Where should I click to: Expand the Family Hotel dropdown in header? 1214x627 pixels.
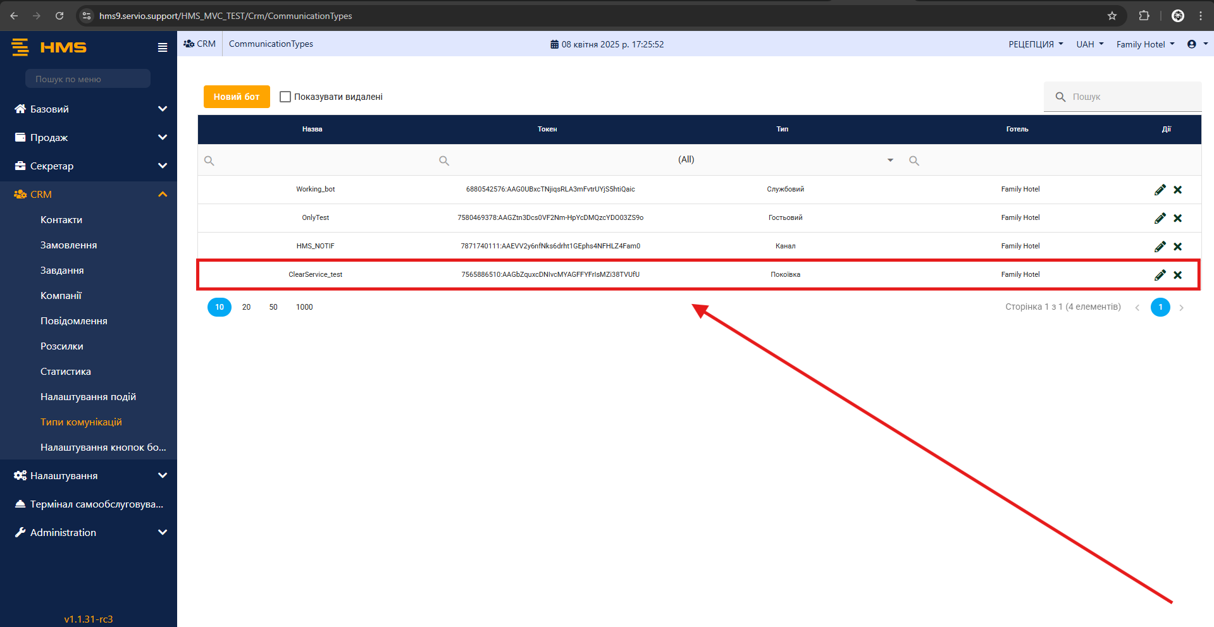click(1145, 44)
